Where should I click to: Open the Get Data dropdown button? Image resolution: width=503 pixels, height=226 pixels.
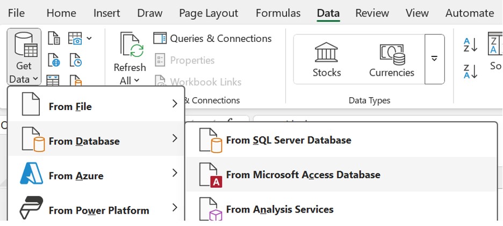(x=24, y=57)
